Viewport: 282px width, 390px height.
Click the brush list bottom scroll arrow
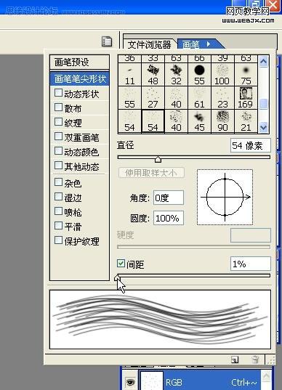pyautogui.click(x=263, y=128)
